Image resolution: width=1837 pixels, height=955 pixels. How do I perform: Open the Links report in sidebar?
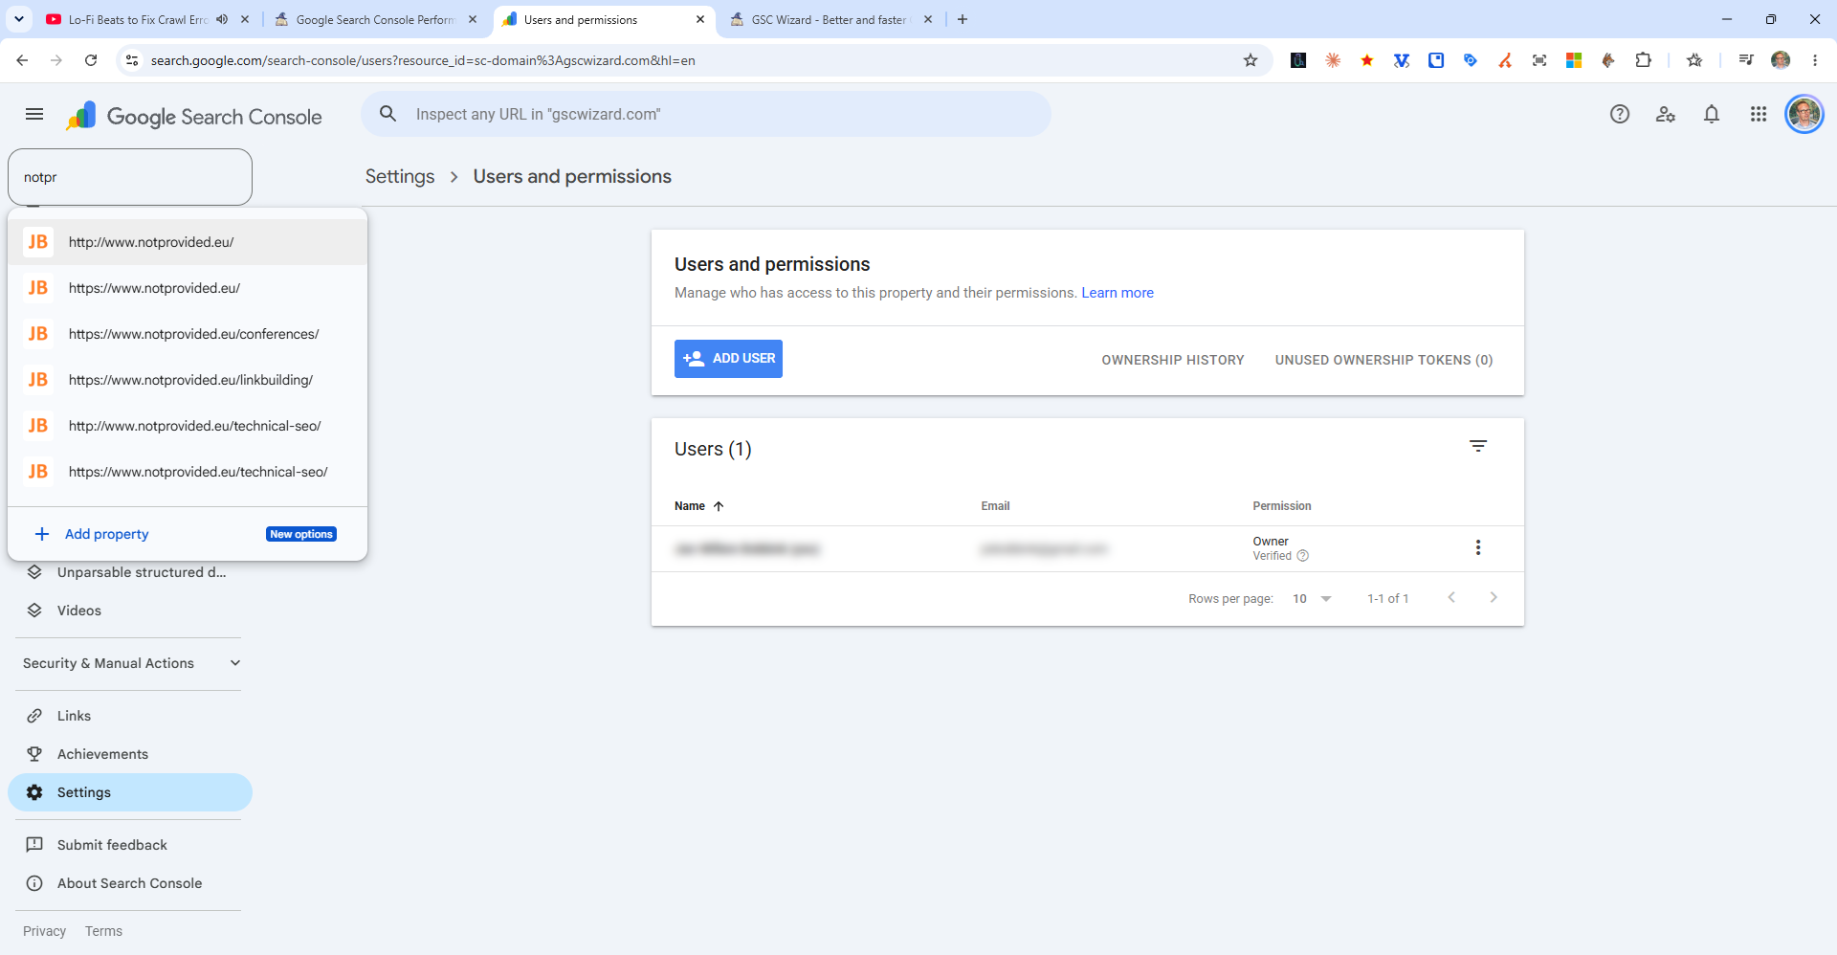[130, 716]
